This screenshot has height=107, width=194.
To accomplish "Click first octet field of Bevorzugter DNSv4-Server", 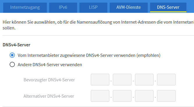I will [x=100, y=80].
